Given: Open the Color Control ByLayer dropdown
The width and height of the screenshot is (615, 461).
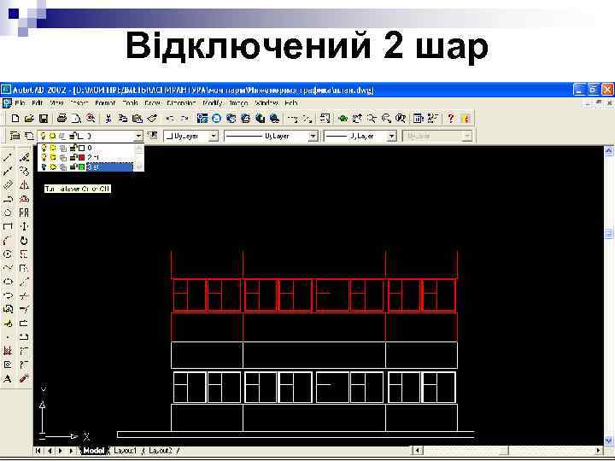Looking at the screenshot, I should 213,136.
